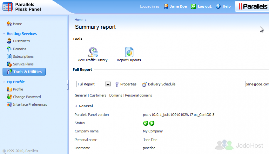Click the Properties link
This screenshot has width=269, height=154.
(x=128, y=84)
